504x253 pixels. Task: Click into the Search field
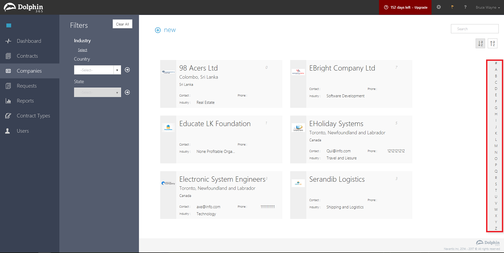point(474,29)
